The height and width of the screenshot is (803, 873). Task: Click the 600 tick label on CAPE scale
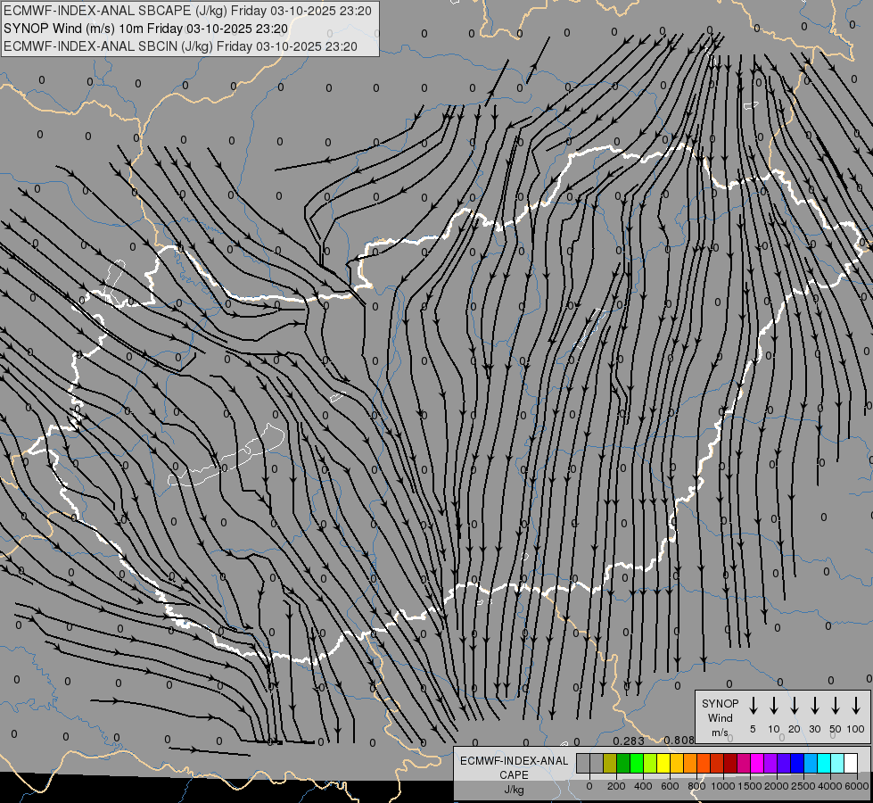click(670, 786)
